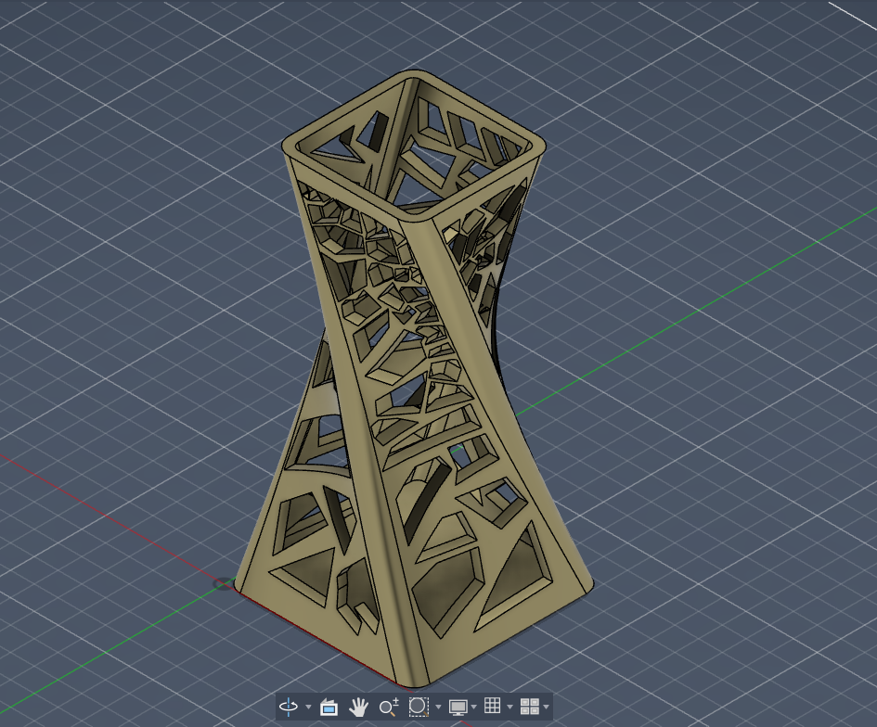Open Grid and Snaps settings icon
Image resolution: width=877 pixels, height=727 pixels.
click(x=493, y=706)
